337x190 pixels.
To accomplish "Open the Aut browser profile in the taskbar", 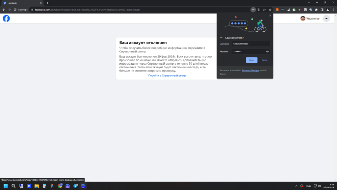I will pyautogui.click(x=83, y=186).
